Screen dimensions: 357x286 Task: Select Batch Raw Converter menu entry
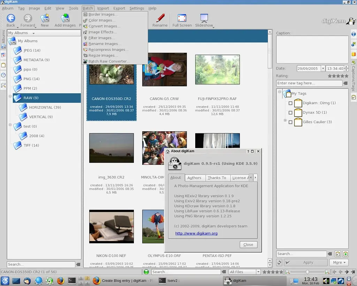coord(108,61)
